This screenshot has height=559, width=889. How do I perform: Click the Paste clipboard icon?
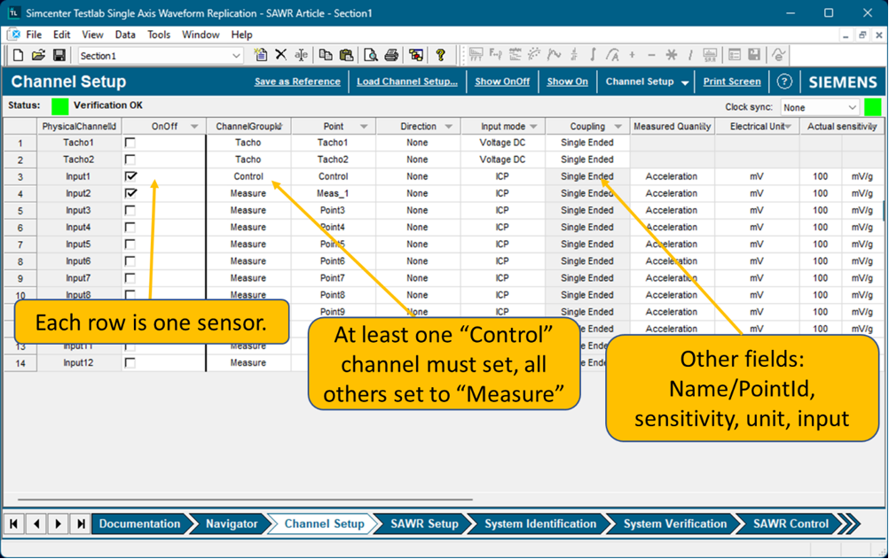click(x=346, y=55)
